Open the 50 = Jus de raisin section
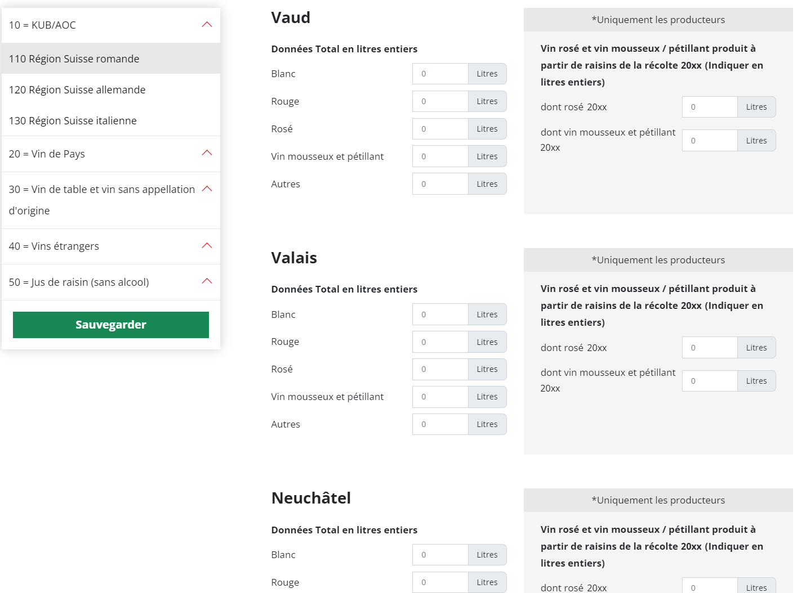Screen dimensions: 797x593 click(207, 281)
